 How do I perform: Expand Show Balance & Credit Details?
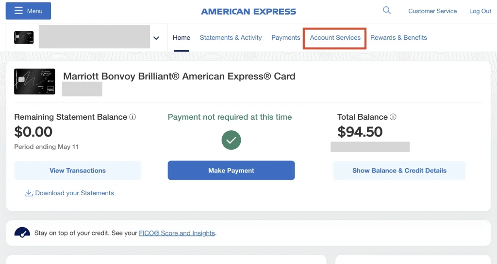click(x=399, y=171)
